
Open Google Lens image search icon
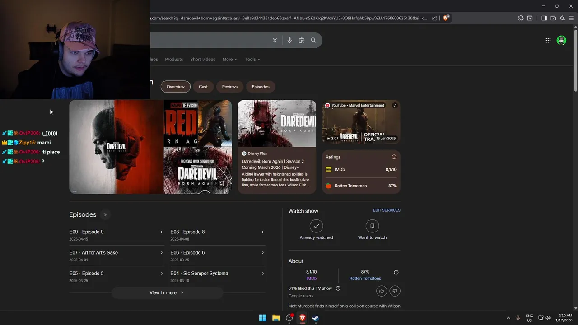[x=302, y=40]
